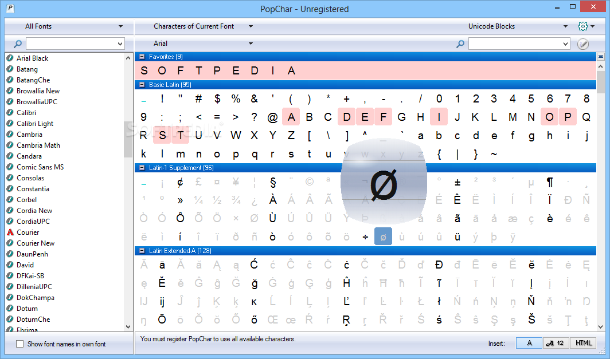Open the settings gear menu
Viewport: 610px width, 359px height.
coord(586,26)
